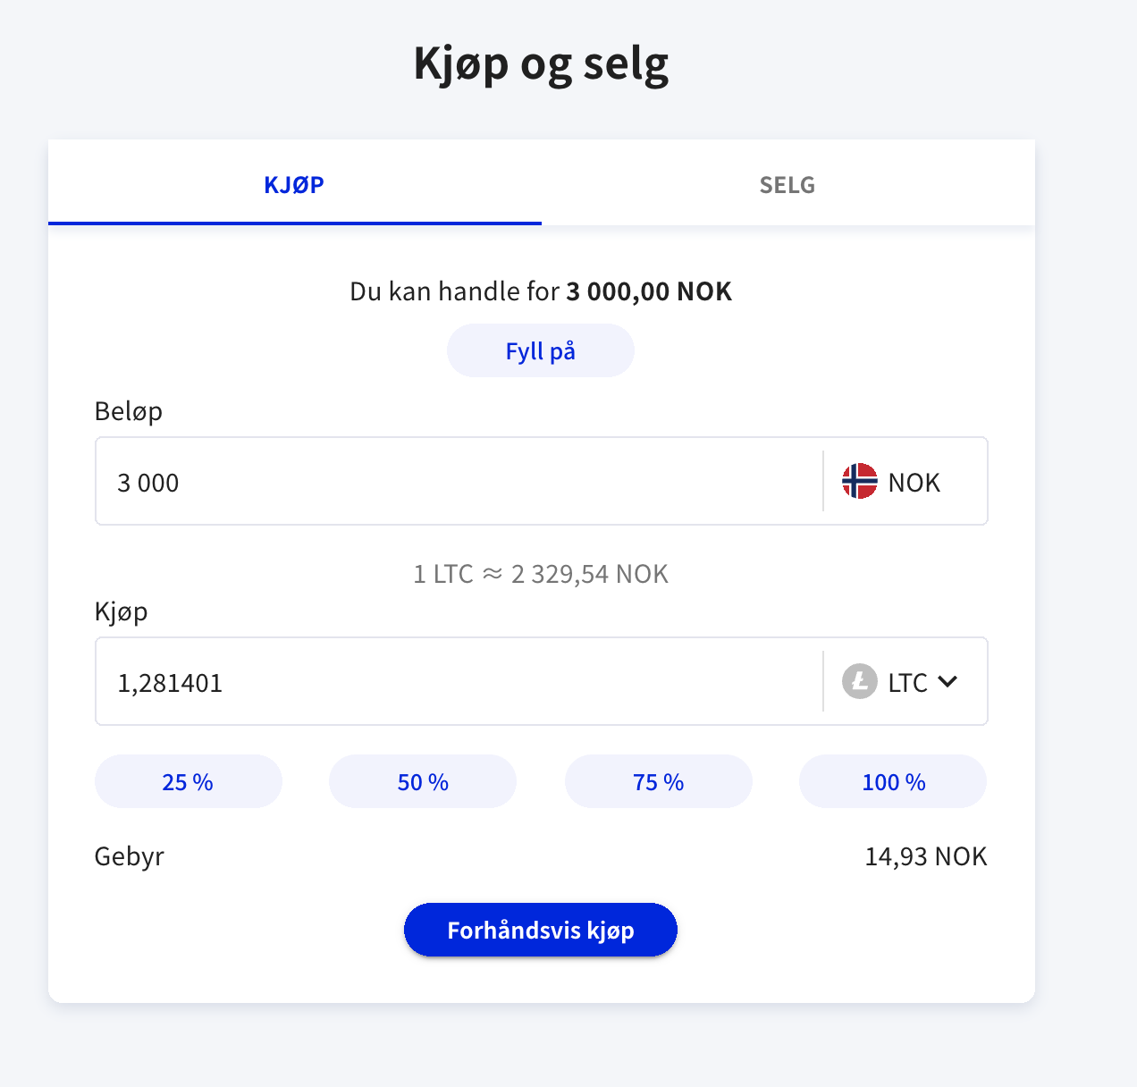Click the Litecoin coin icon
1137x1087 pixels.
pos(859,681)
